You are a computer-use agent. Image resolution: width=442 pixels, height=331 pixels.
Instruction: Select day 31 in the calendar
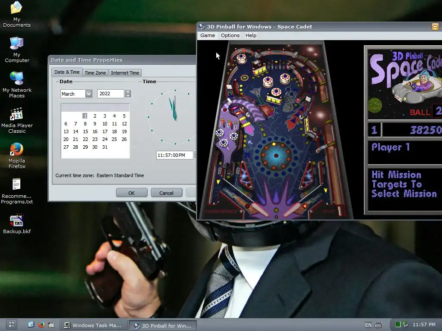(105, 147)
